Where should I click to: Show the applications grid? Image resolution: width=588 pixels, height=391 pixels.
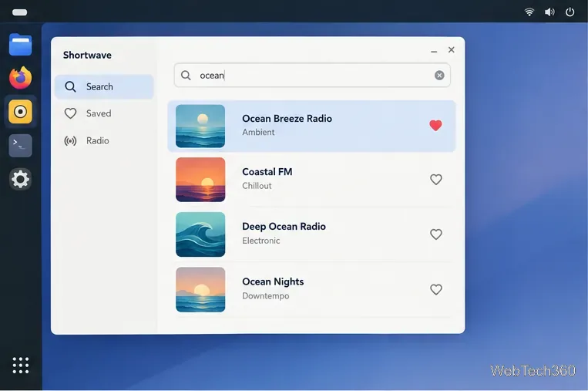[x=20, y=365]
